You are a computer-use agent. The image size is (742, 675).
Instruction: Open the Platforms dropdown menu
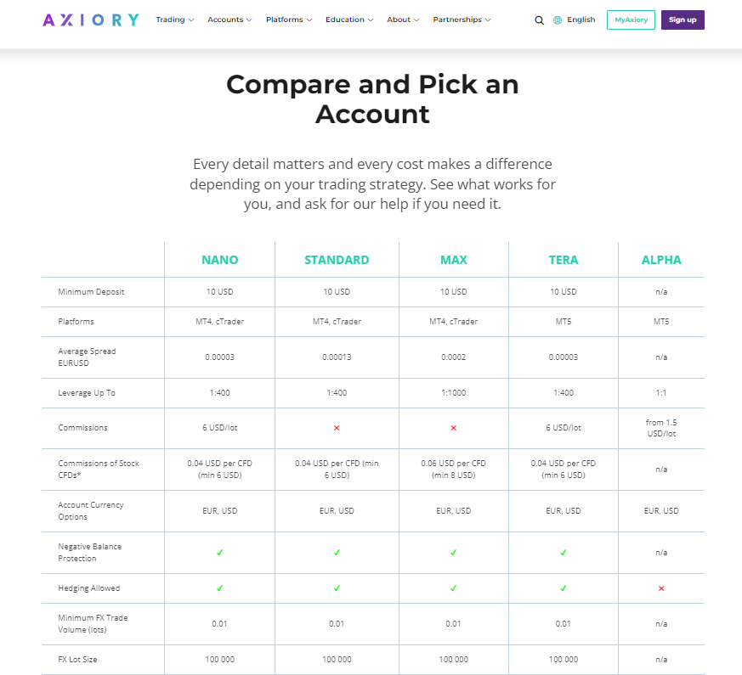[x=288, y=20]
